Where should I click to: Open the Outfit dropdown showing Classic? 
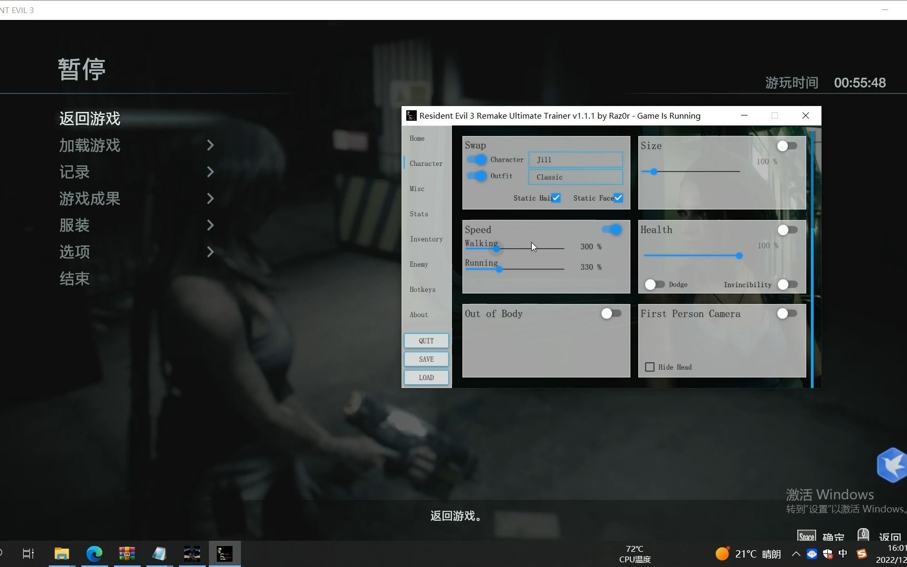pos(576,177)
